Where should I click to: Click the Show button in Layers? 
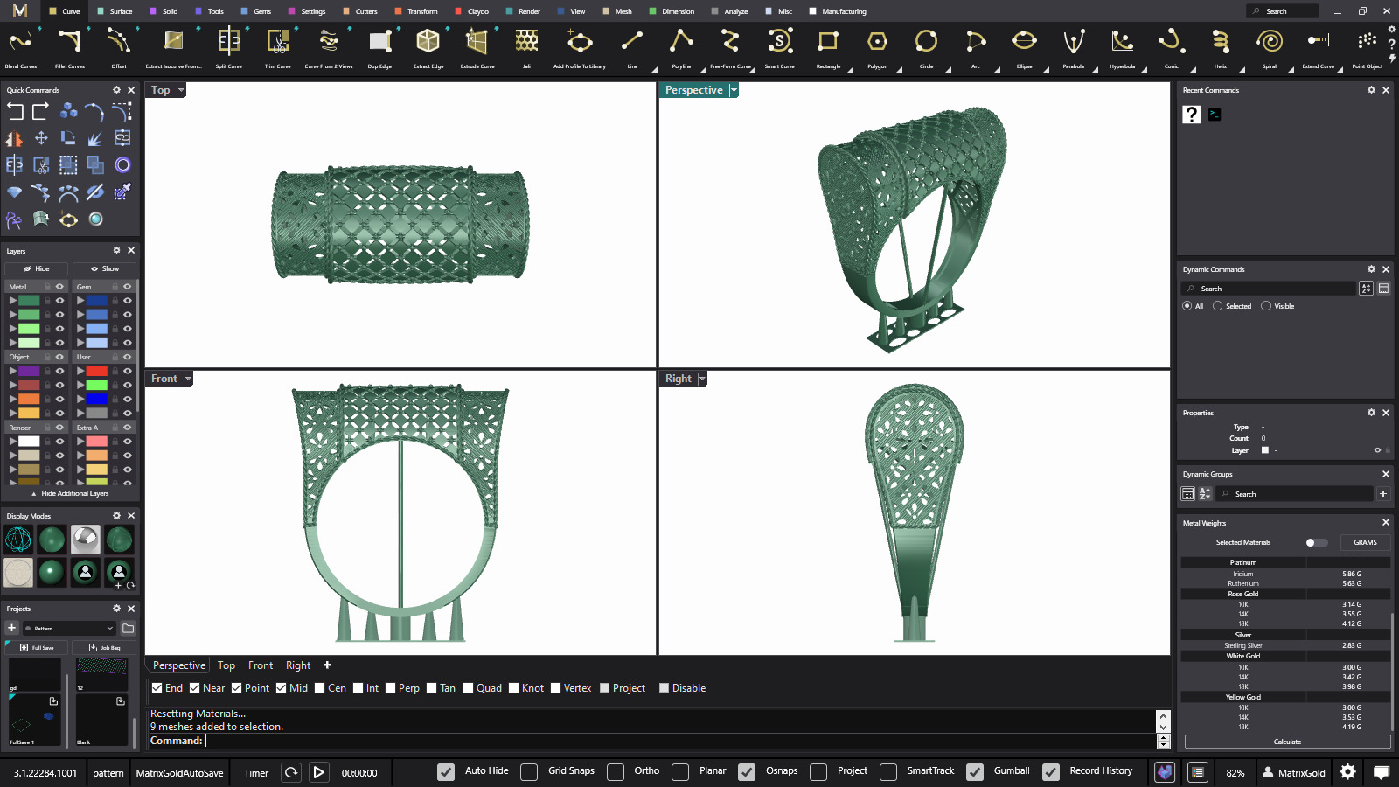[105, 268]
